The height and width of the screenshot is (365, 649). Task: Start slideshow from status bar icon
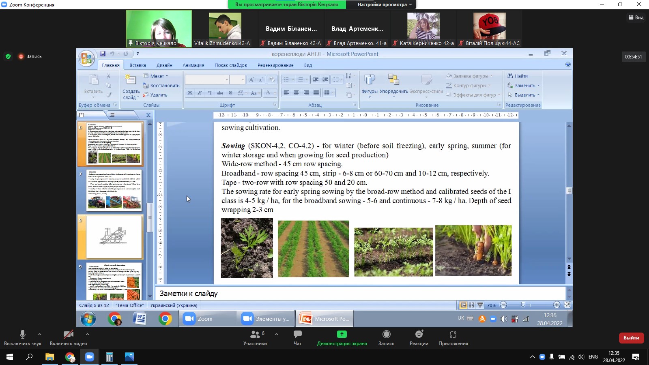point(480,305)
